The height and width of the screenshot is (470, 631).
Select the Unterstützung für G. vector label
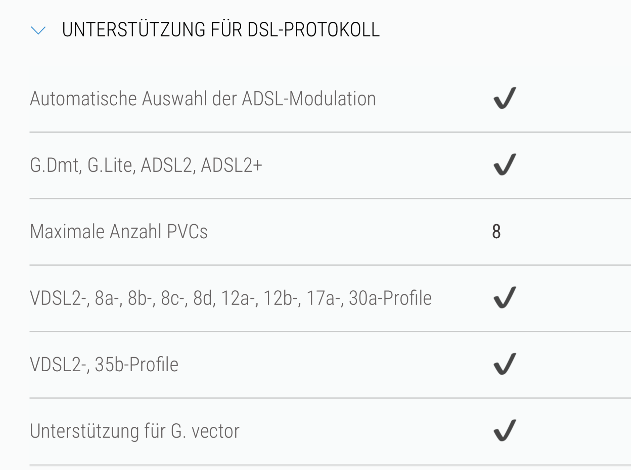coord(134,431)
